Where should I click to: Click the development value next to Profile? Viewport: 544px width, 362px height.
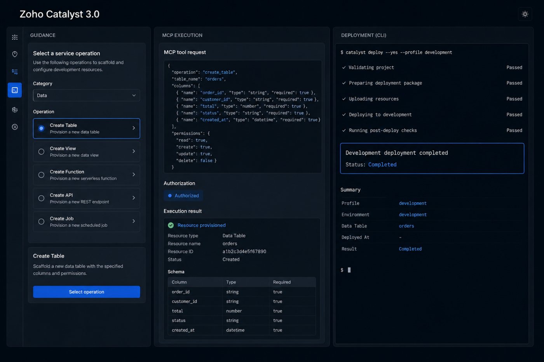click(x=413, y=203)
